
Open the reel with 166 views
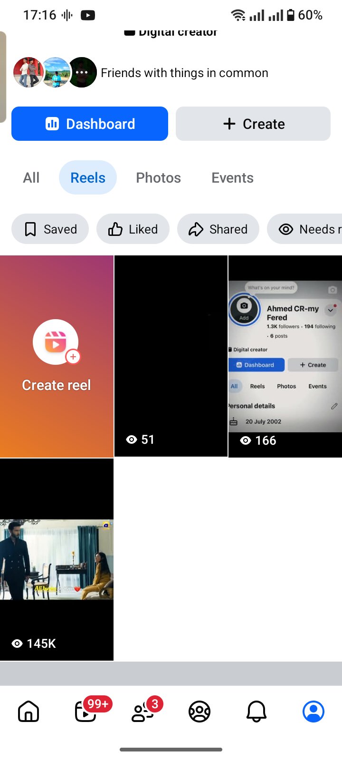pyautogui.click(x=285, y=356)
